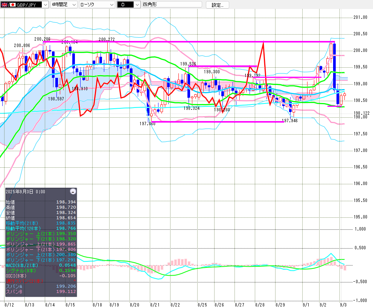Click the pink ボリンジャー 下 value 197.806

pyautogui.click(x=66, y=249)
